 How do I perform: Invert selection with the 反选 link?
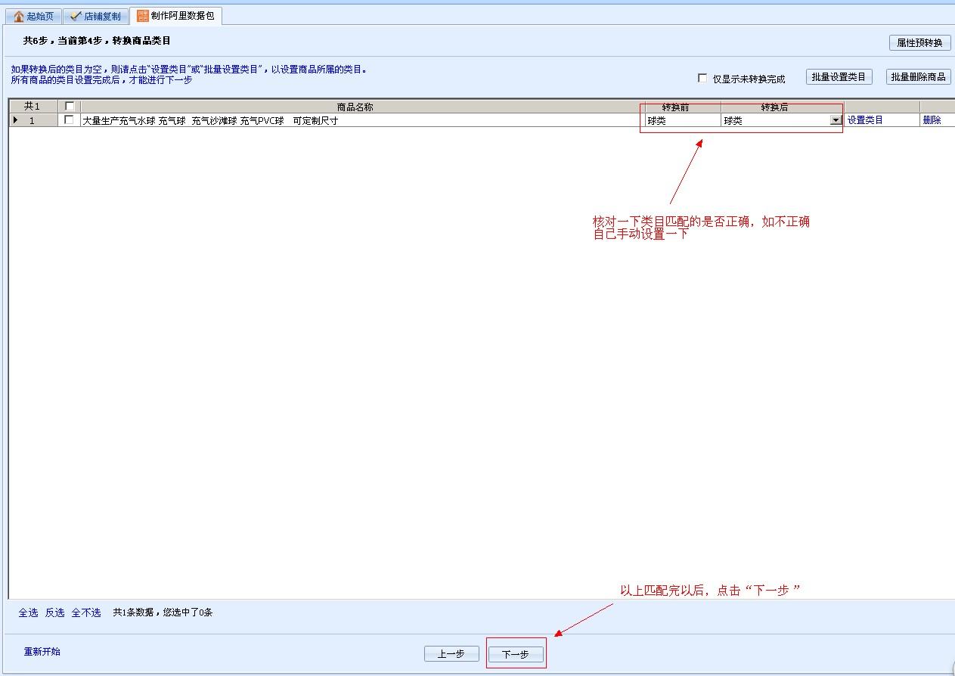pos(54,612)
